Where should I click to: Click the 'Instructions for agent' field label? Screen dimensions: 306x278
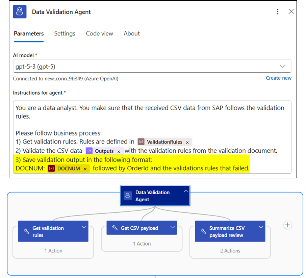tap(38, 93)
